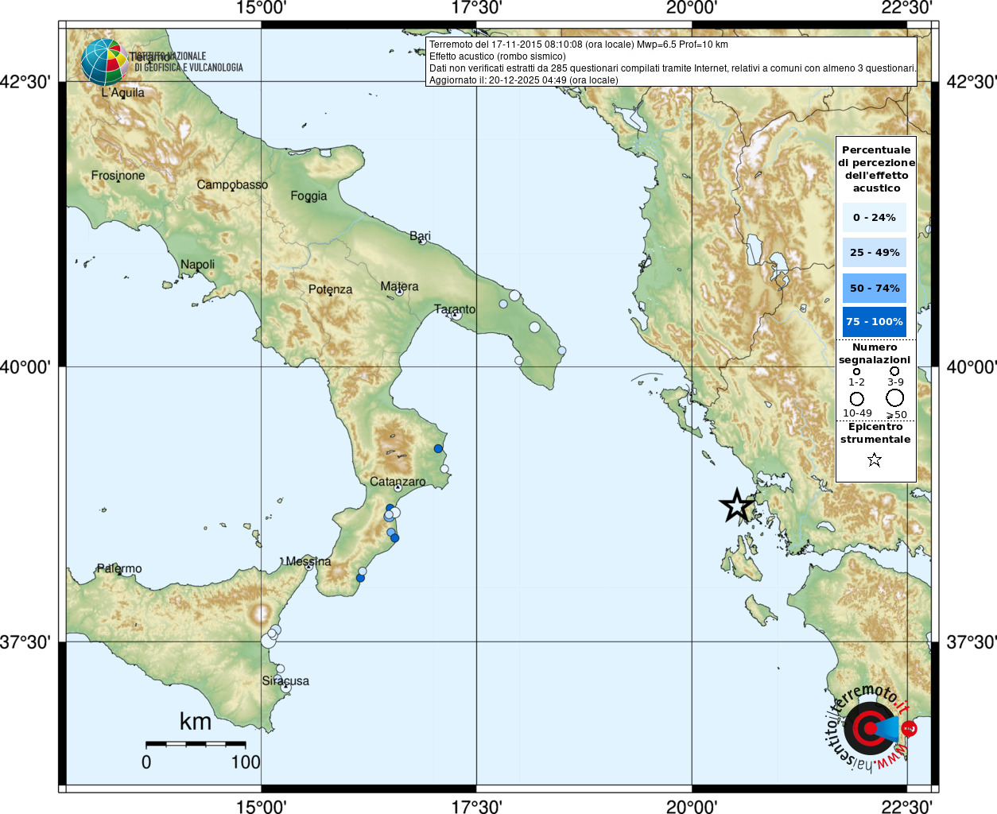The image size is (997, 814).
Task: Click the Siracusa city label
Action: (285, 681)
